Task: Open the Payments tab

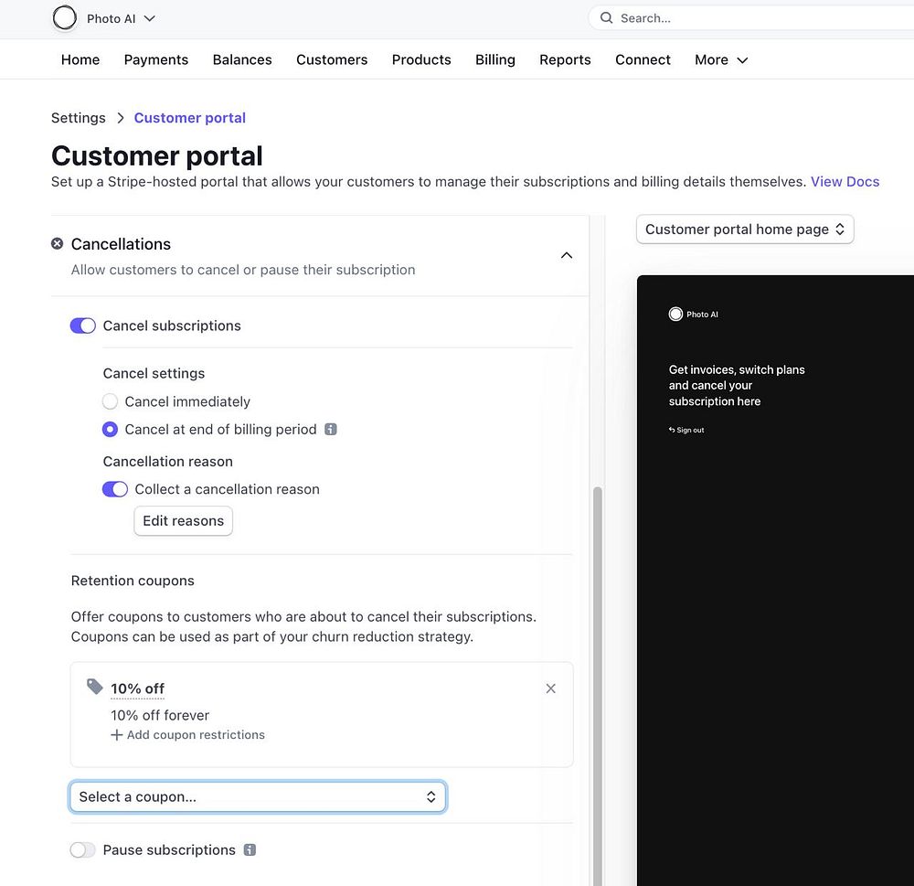Action: tap(156, 59)
